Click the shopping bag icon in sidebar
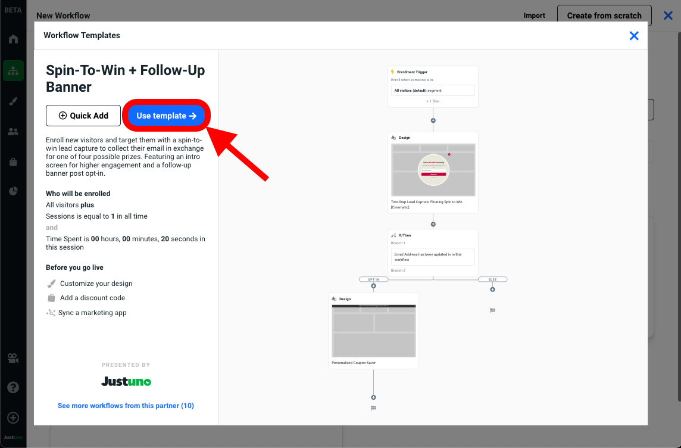681x448 pixels. click(x=13, y=161)
